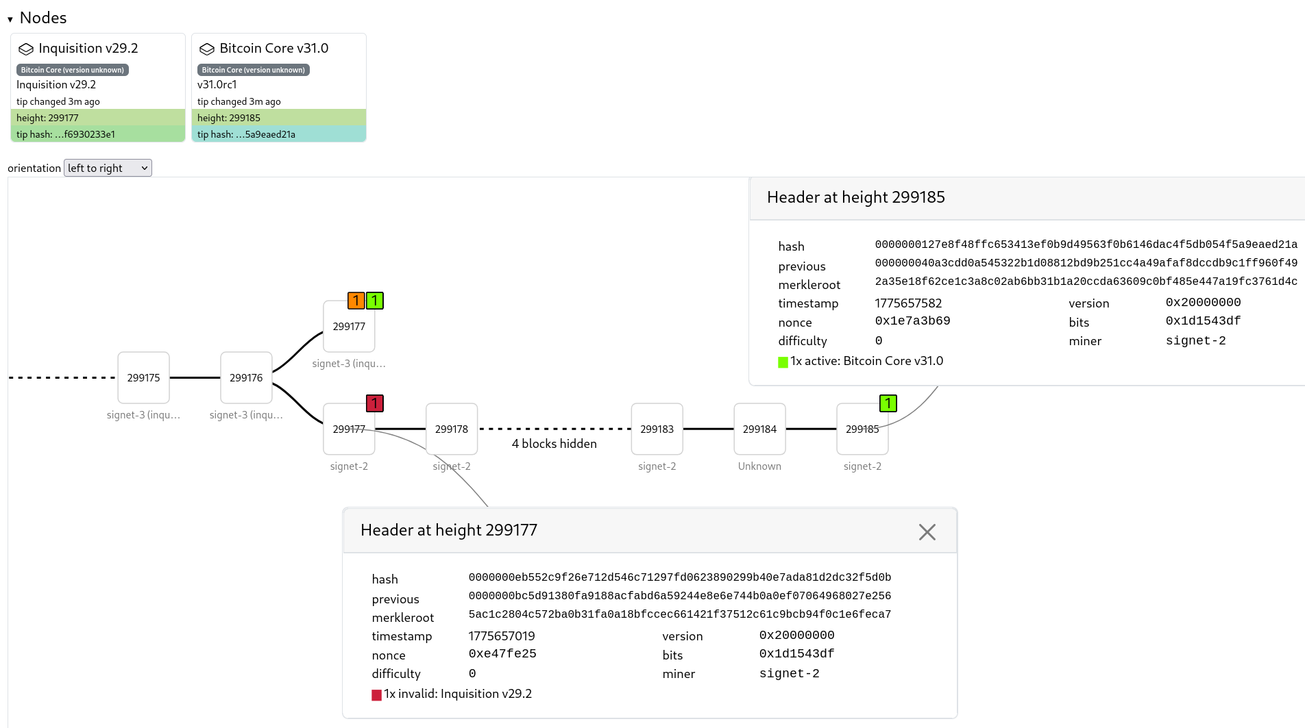Close the Header at height 299177 popup
This screenshot has width=1305, height=728.
coord(927,531)
